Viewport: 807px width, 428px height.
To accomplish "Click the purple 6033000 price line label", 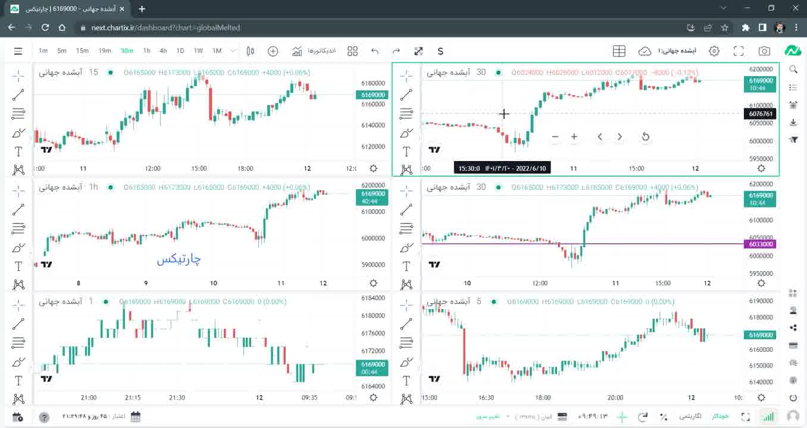I will tap(761, 244).
